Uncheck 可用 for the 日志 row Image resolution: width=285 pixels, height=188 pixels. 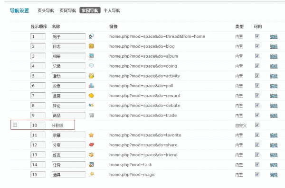click(x=257, y=46)
